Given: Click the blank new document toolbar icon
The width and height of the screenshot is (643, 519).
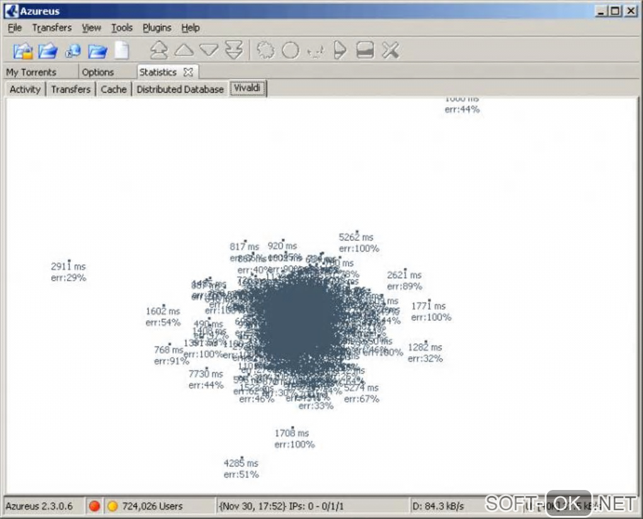Looking at the screenshot, I should (x=122, y=50).
